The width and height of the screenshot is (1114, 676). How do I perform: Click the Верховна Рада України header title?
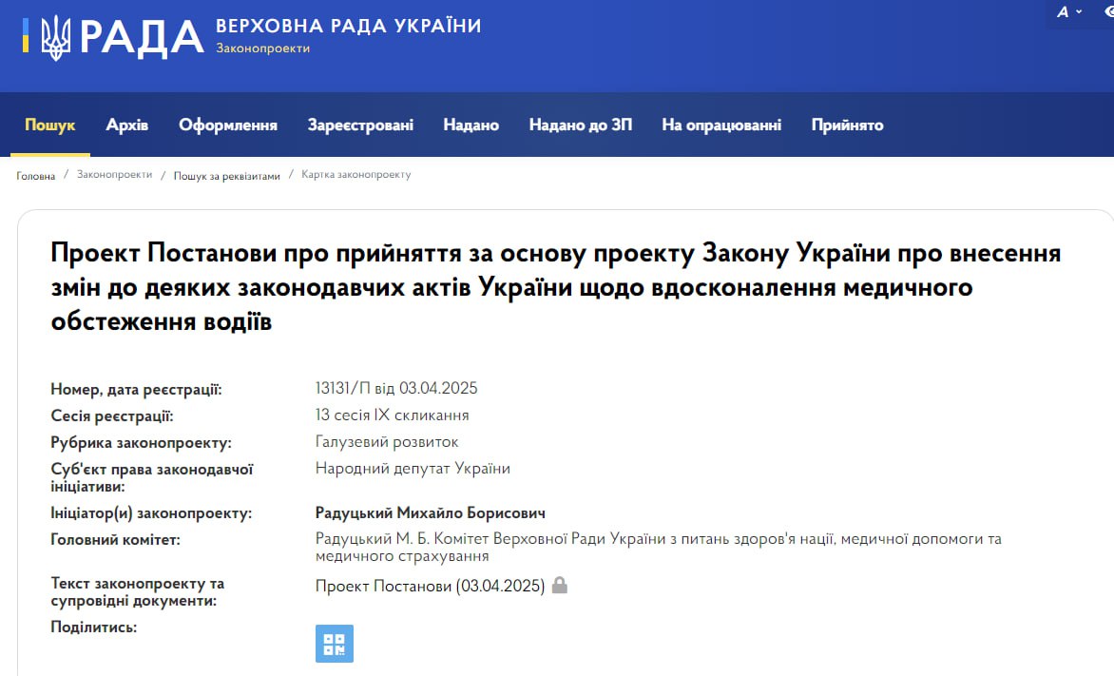(x=348, y=26)
